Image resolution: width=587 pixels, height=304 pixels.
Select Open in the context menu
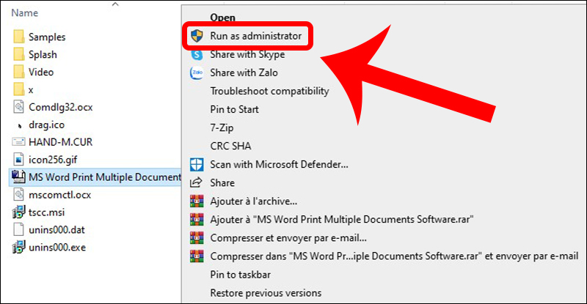coord(222,16)
